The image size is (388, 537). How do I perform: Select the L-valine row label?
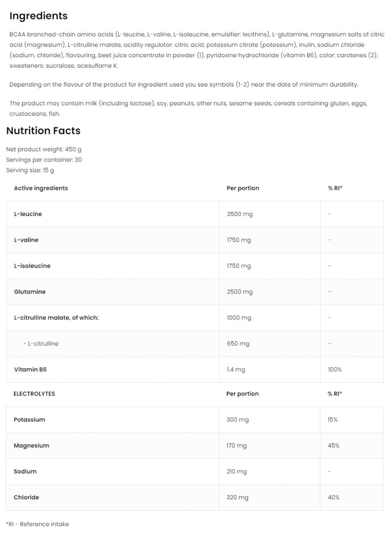(x=26, y=240)
